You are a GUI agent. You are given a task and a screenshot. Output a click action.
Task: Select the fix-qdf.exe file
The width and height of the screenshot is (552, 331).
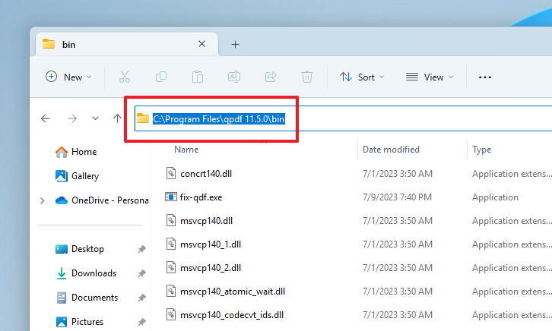[201, 197]
